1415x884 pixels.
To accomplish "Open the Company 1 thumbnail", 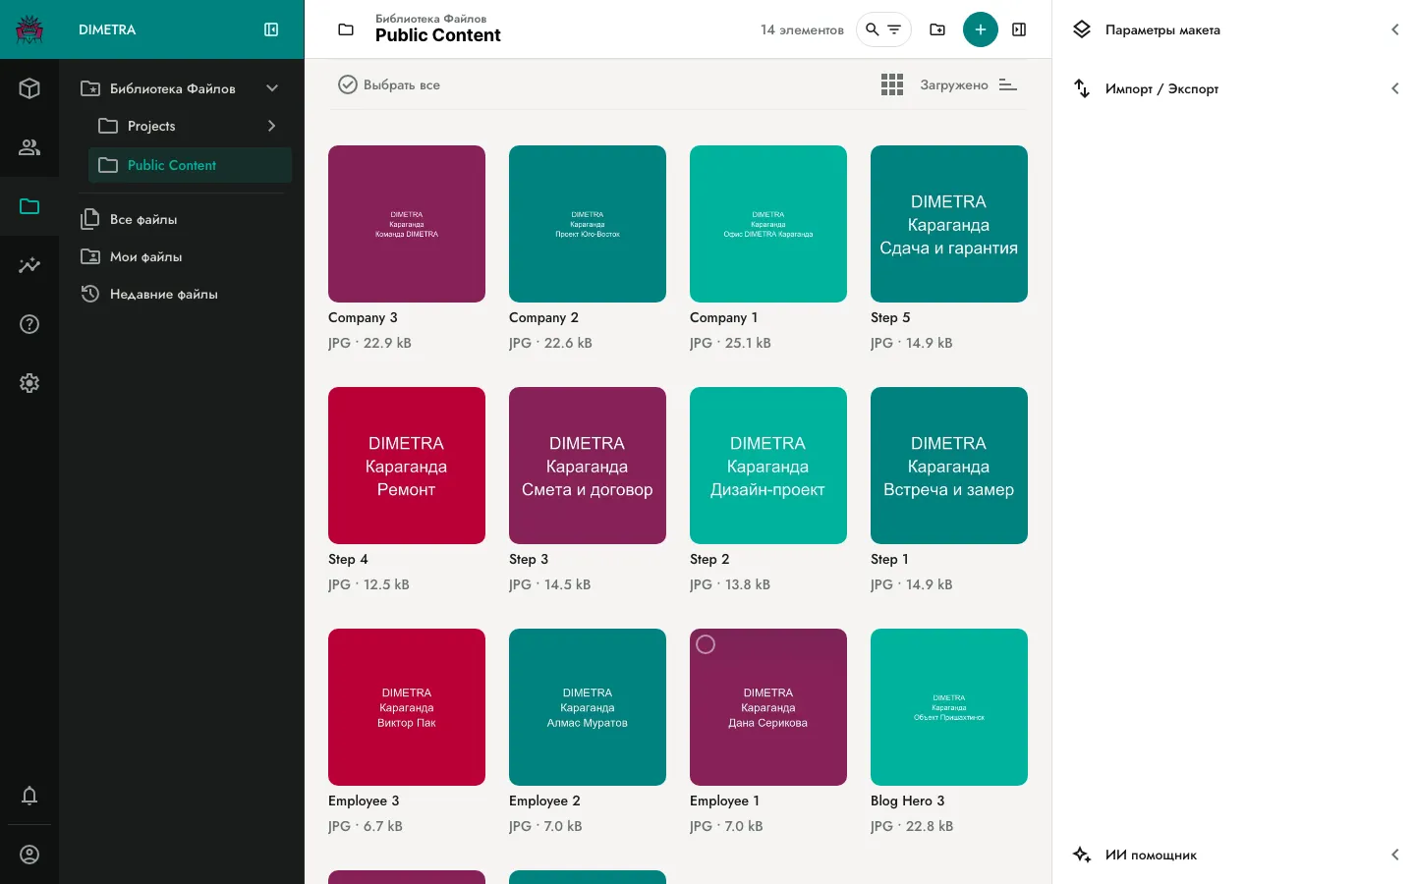I will 768,224.
